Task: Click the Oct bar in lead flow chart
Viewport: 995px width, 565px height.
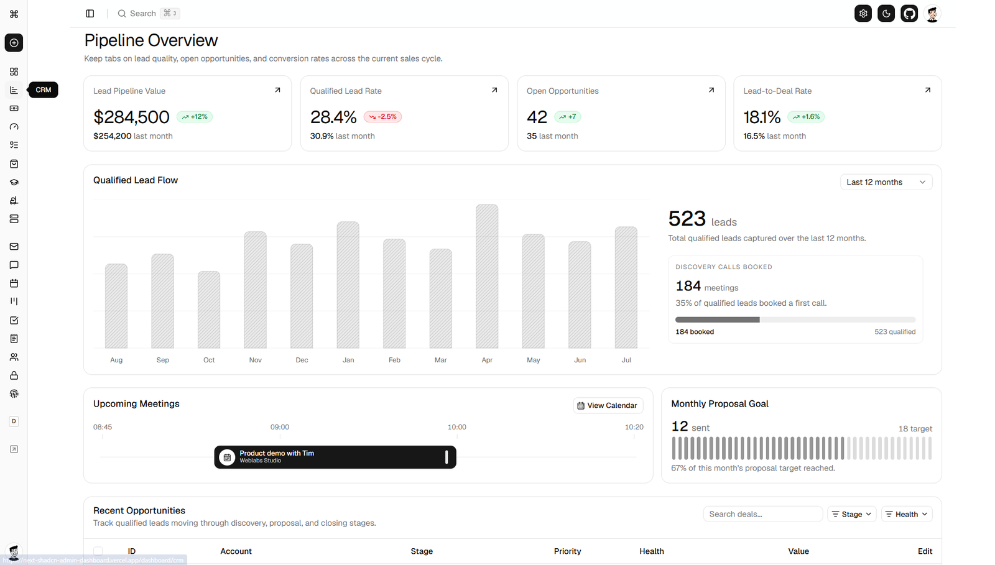Action: [209, 310]
